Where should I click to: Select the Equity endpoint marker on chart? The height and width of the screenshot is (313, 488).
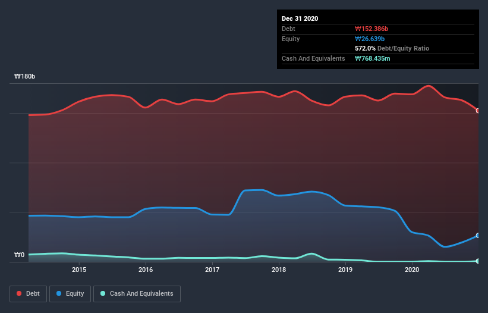[x=478, y=236]
